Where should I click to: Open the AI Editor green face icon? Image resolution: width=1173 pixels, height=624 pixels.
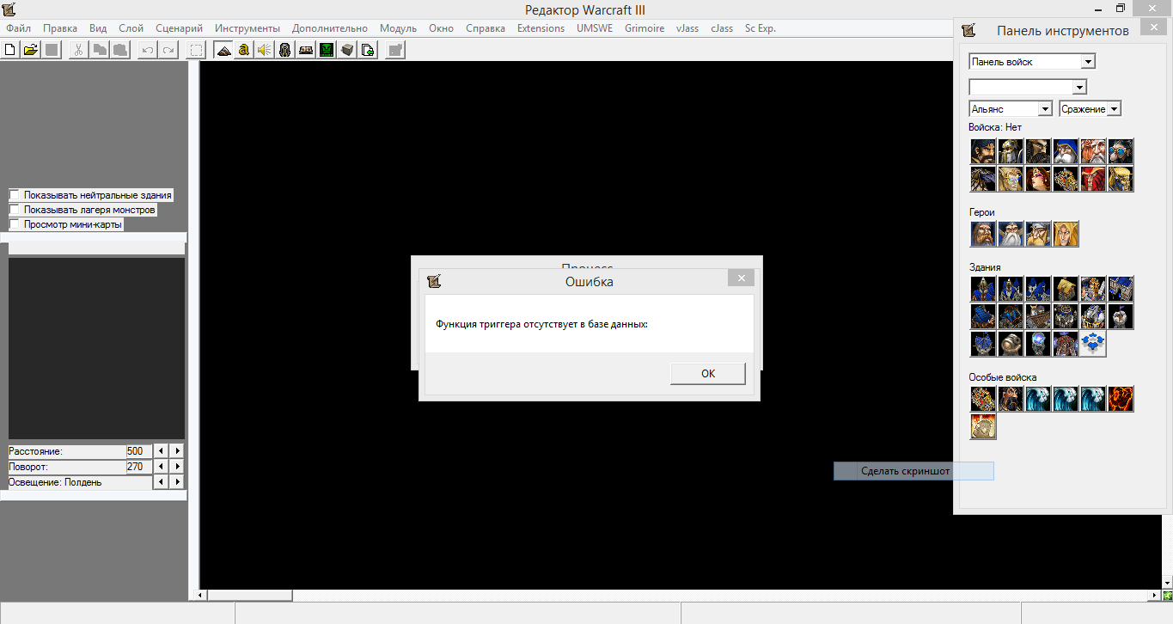tap(327, 50)
